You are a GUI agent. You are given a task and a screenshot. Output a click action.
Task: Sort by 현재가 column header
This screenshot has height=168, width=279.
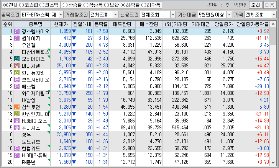tap(61, 24)
